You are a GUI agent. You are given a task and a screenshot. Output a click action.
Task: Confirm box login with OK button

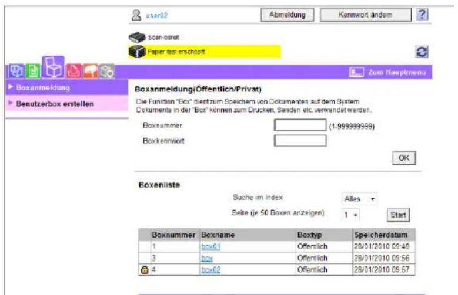click(x=404, y=158)
